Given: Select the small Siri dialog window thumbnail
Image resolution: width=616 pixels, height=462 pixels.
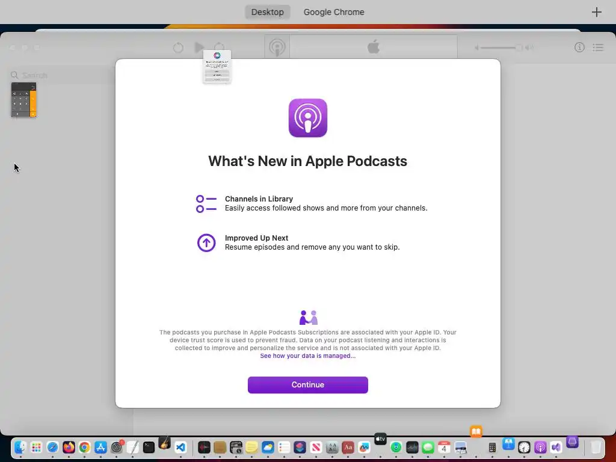Looking at the screenshot, I should pos(217,66).
